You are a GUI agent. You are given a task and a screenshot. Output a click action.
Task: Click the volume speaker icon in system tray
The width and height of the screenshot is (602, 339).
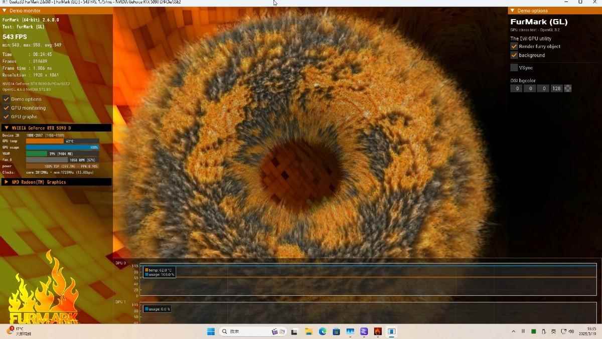pyautogui.click(x=571, y=331)
